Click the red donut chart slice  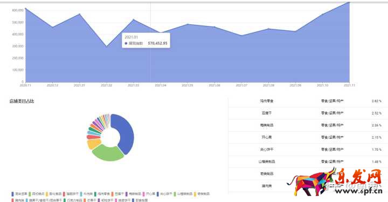point(93,137)
